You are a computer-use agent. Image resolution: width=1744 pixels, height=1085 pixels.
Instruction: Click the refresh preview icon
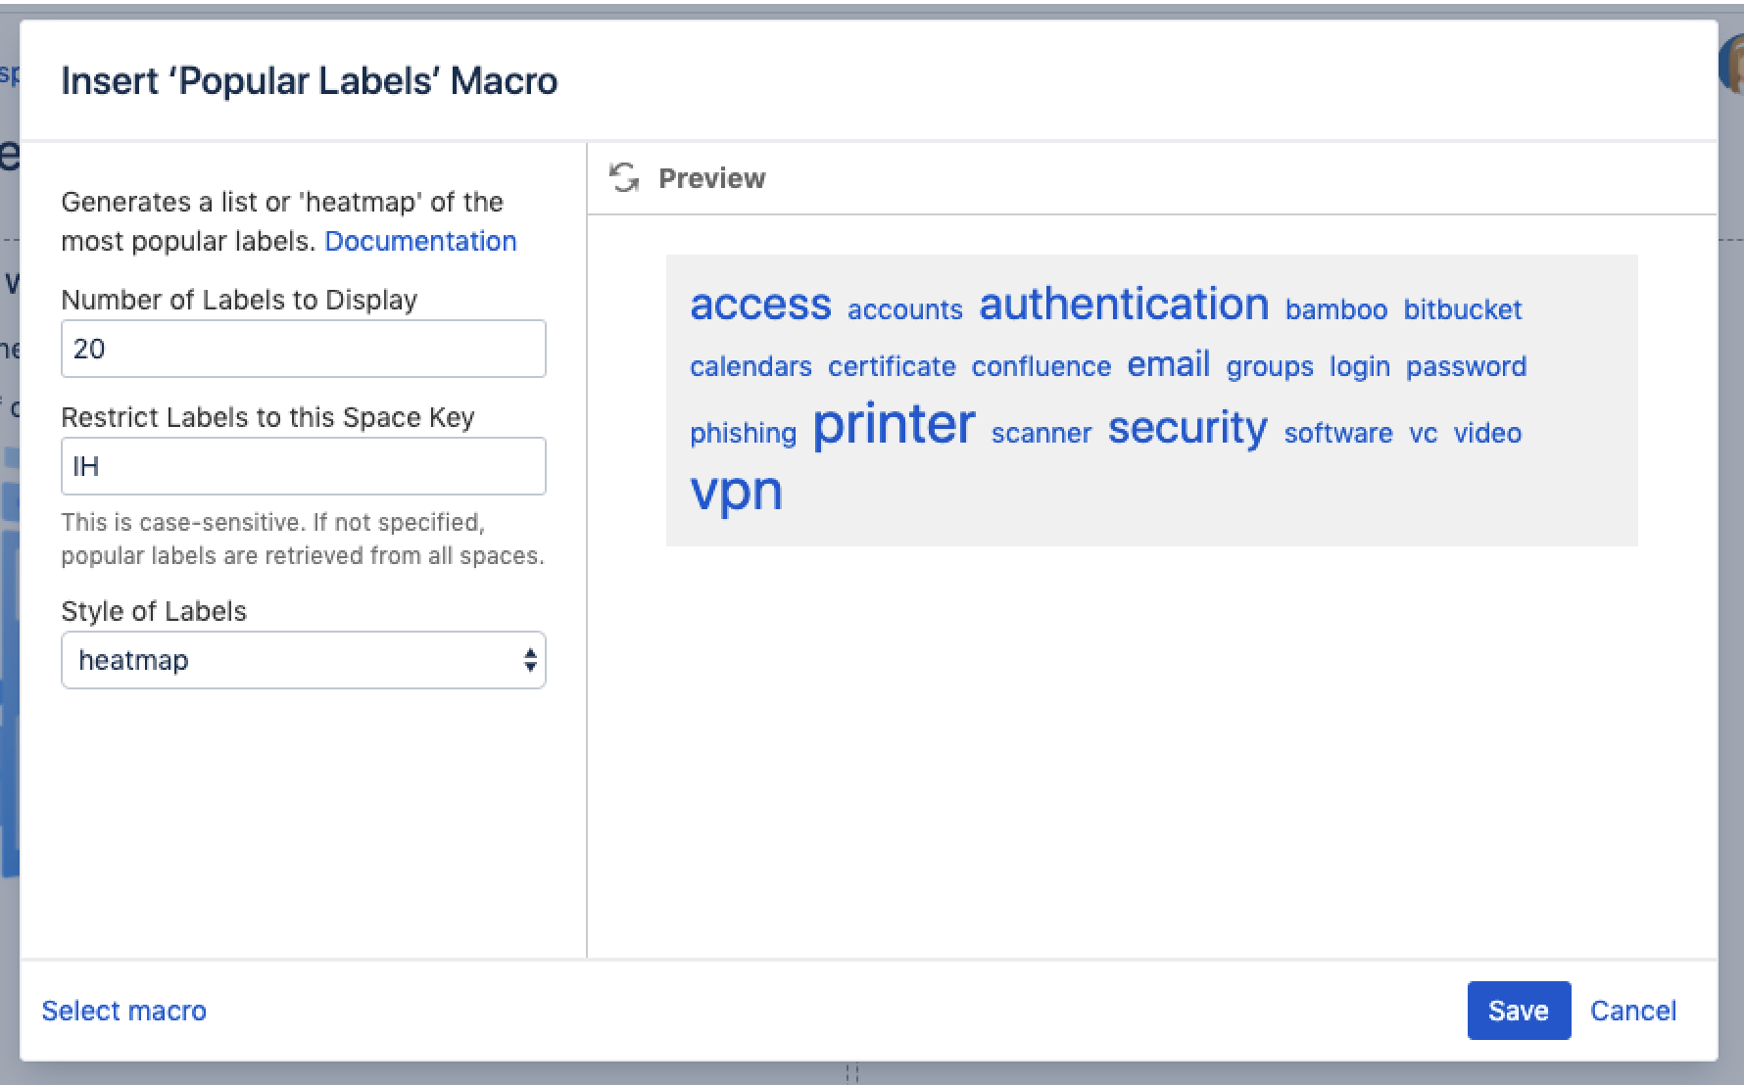pyautogui.click(x=624, y=178)
